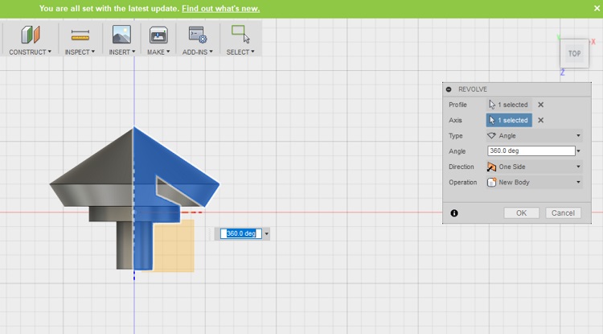The height and width of the screenshot is (334, 603).
Task: Open the Direction dropdown showing One Side
Action: (534, 167)
